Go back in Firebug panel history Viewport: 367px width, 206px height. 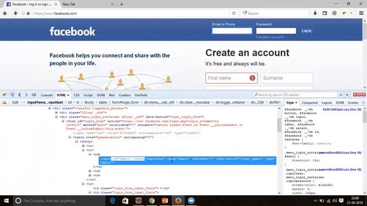(19, 94)
